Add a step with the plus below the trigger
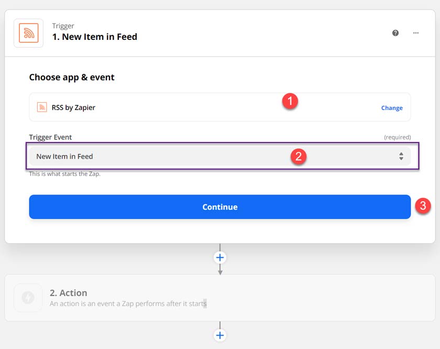Image resolution: width=440 pixels, height=349 pixels. tap(220, 257)
